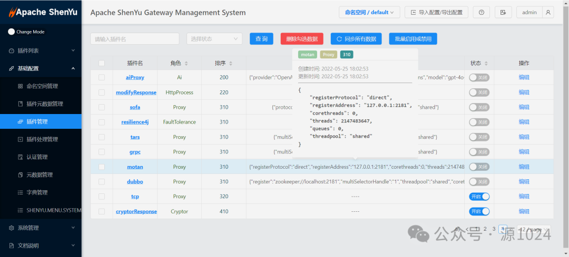Screen dimensions: 569x257
Task: Click 编辑 for the dubbo row
Action: [524, 182]
